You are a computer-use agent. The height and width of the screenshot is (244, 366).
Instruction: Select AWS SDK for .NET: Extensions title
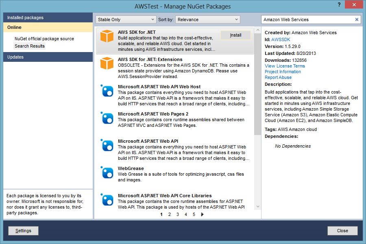point(150,59)
